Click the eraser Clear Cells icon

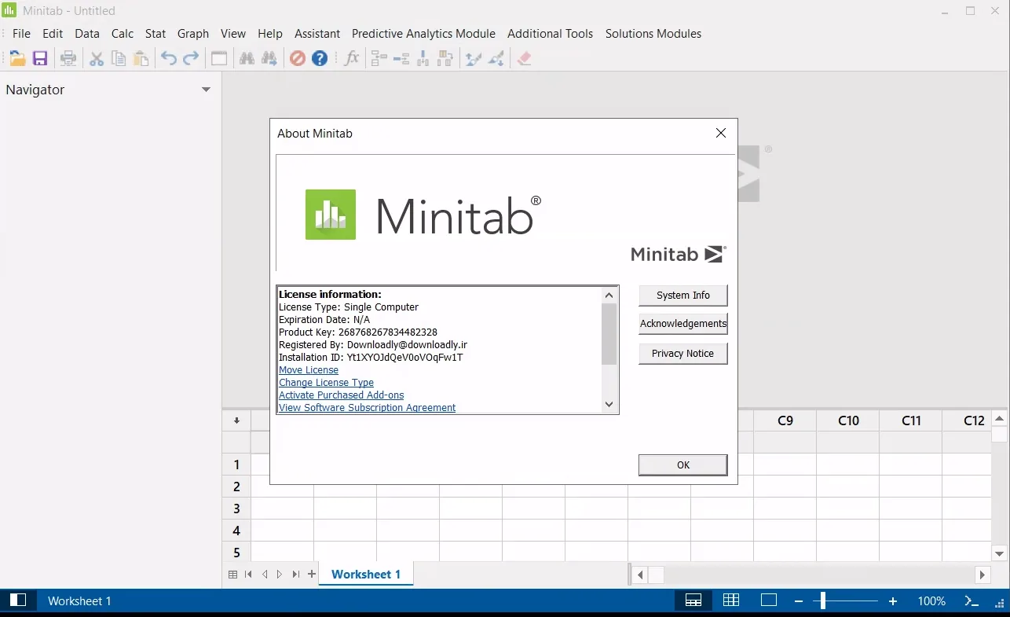(x=525, y=58)
